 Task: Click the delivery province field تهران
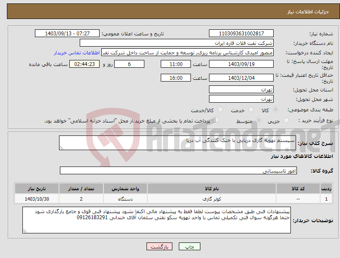pyautogui.click(x=241, y=89)
